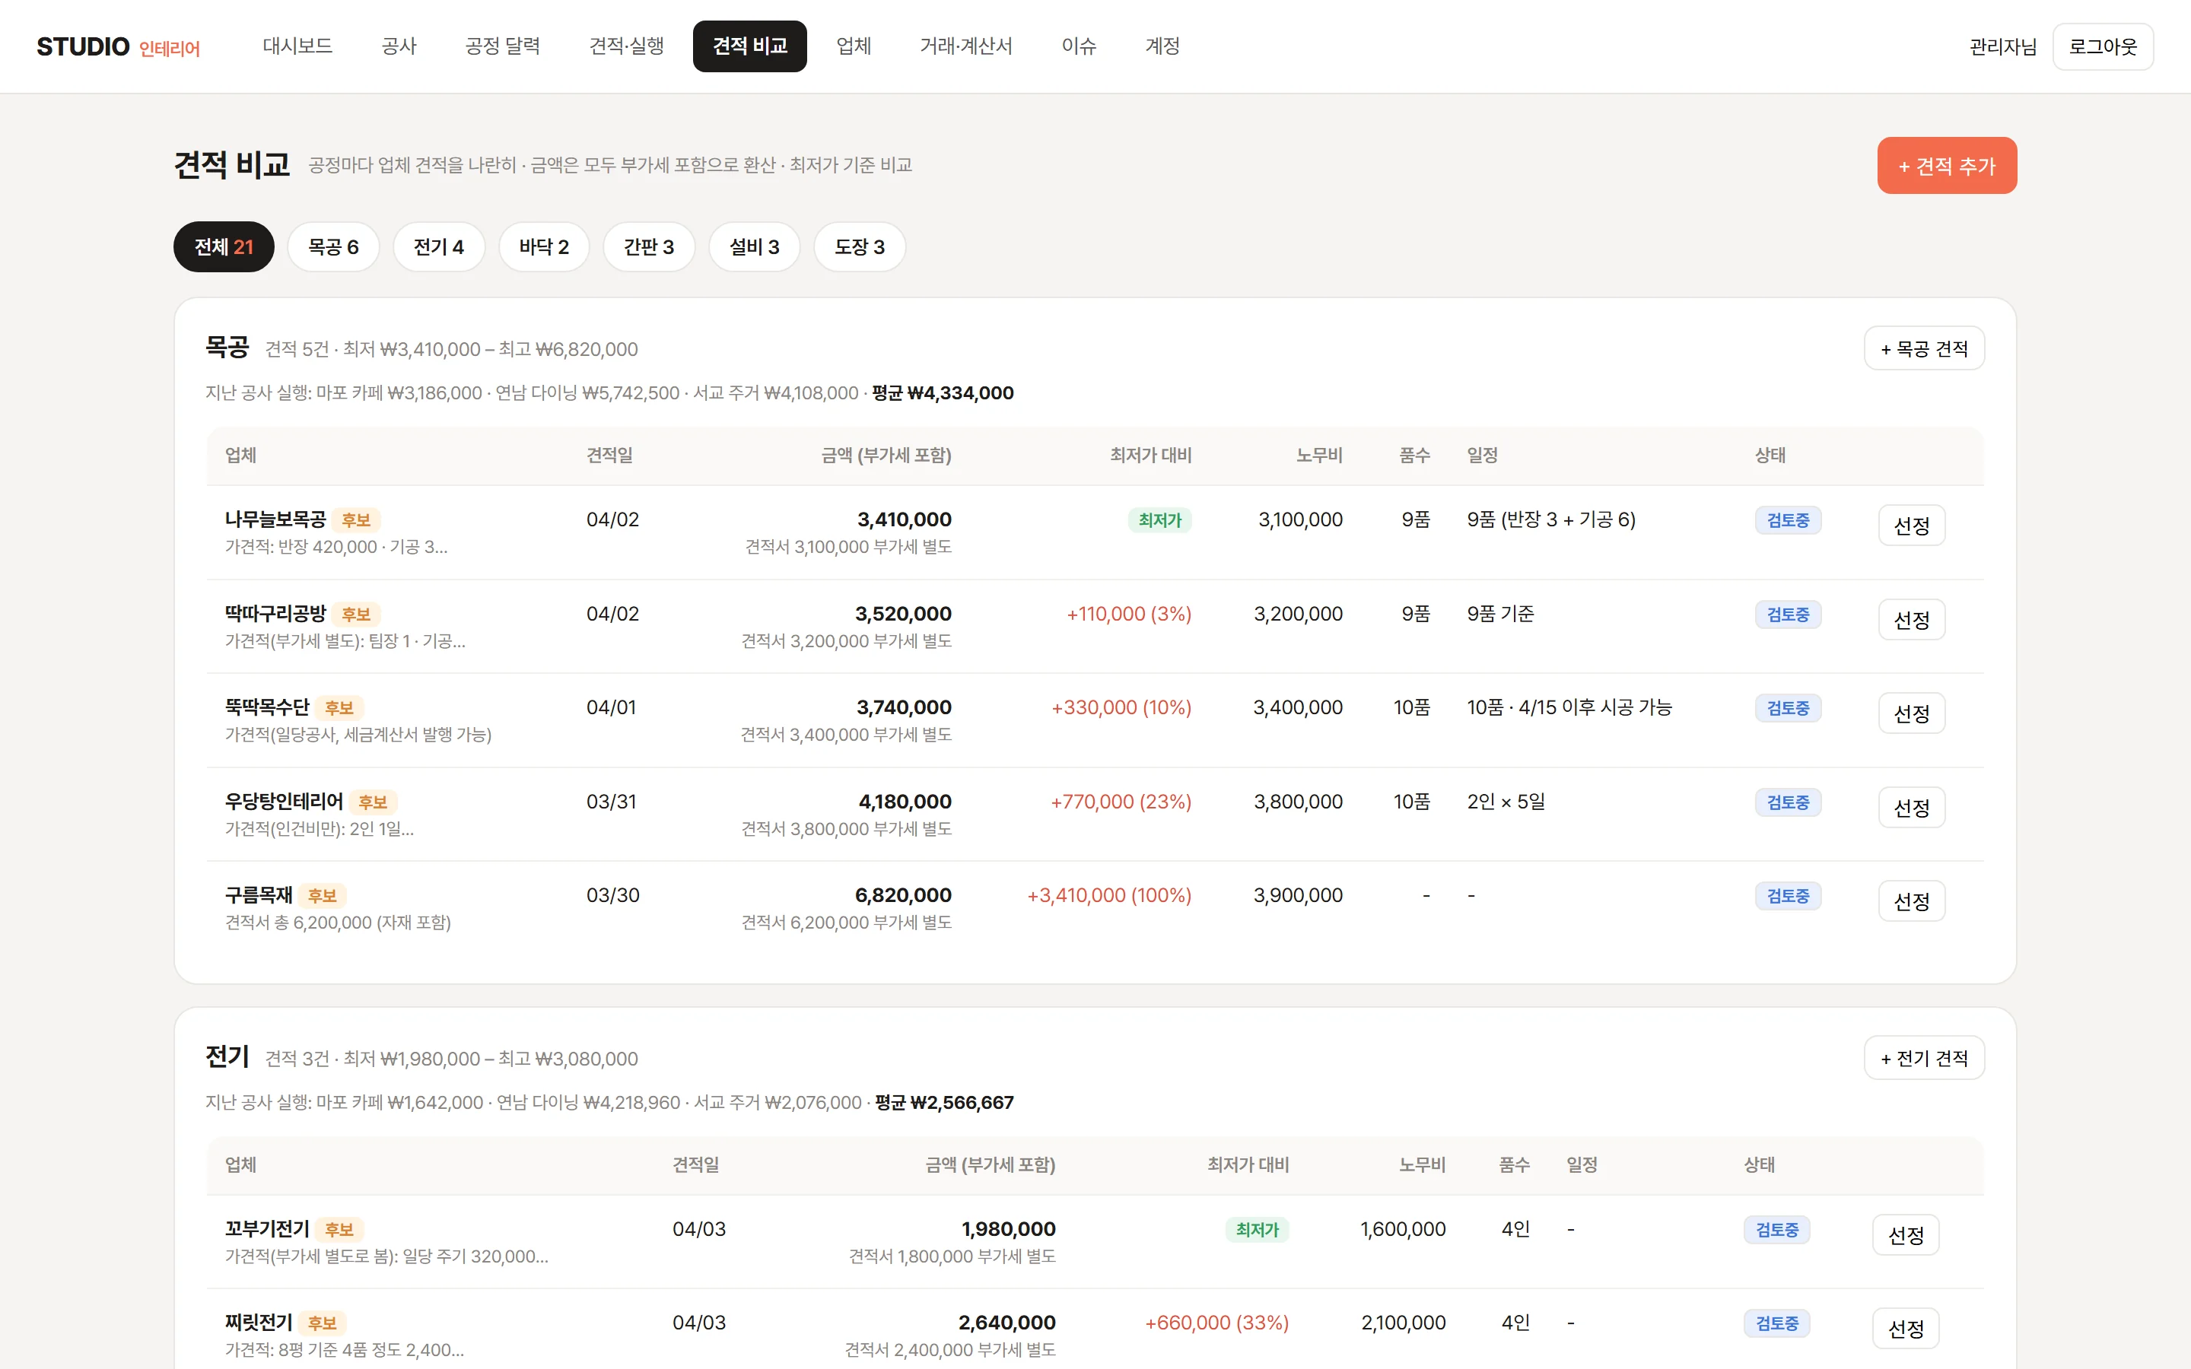Go to 공사 in the top navigation

tap(399, 46)
